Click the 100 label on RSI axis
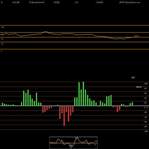 tap(2, 27)
